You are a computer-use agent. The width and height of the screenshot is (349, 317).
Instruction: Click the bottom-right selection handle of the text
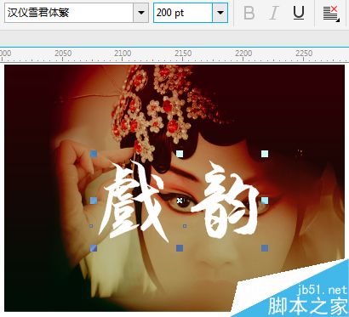265,248
